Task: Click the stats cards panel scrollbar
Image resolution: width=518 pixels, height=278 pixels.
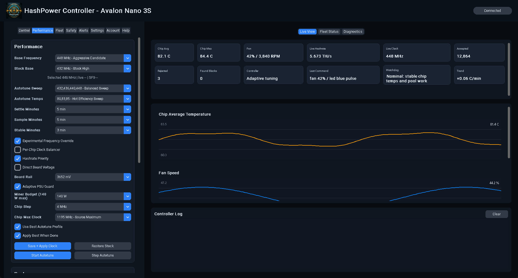Action: click(509, 69)
